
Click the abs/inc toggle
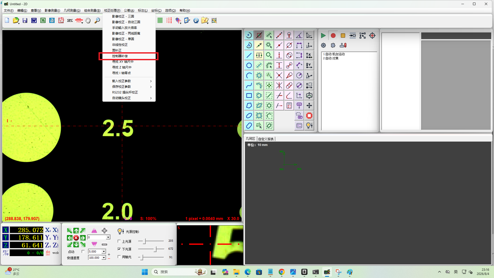(x=48, y=253)
